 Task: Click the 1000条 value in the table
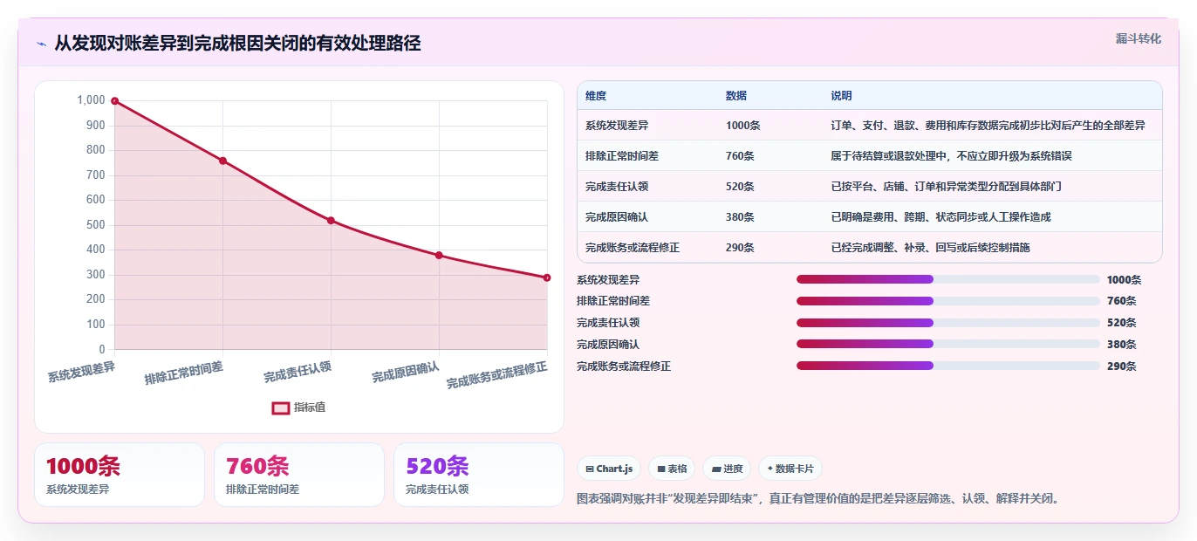pyautogui.click(x=743, y=126)
